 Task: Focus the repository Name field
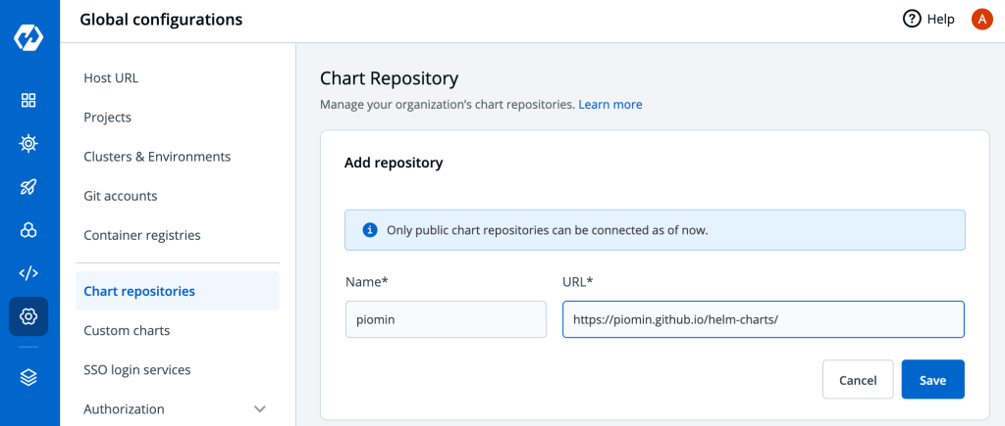point(446,319)
